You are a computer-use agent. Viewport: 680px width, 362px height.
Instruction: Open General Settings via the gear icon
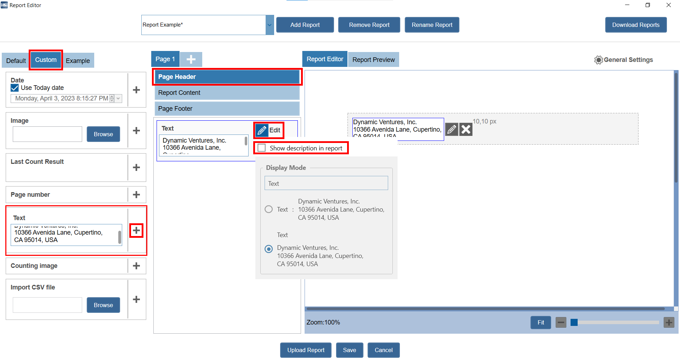(598, 60)
